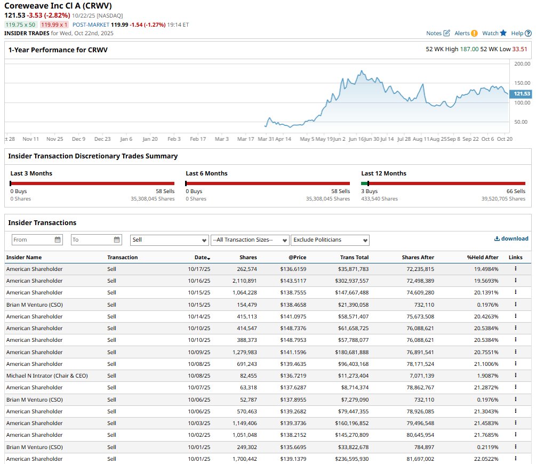
Task: Open the Exclude Politicians dropdown
Action: 330,240
